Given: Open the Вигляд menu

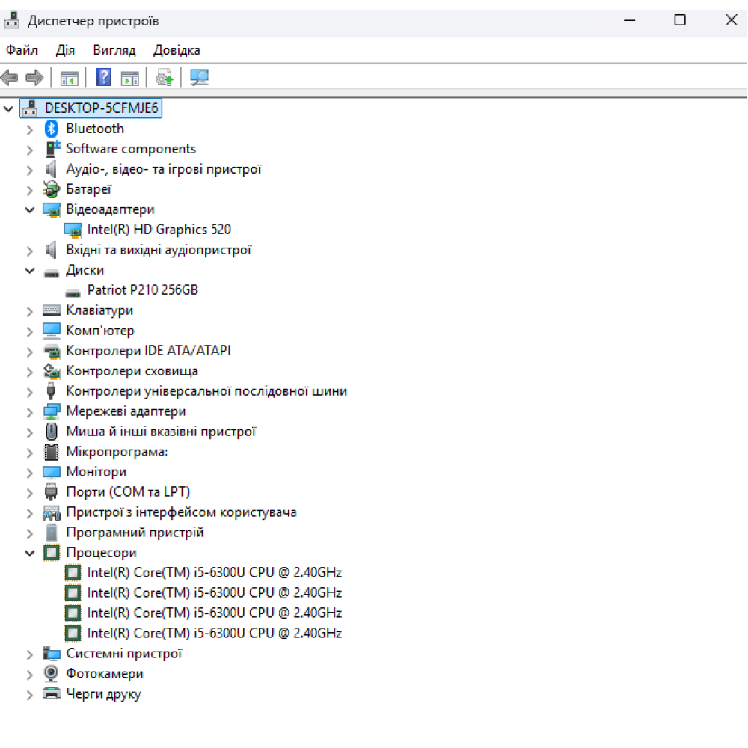Looking at the screenshot, I should click(114, 50).
